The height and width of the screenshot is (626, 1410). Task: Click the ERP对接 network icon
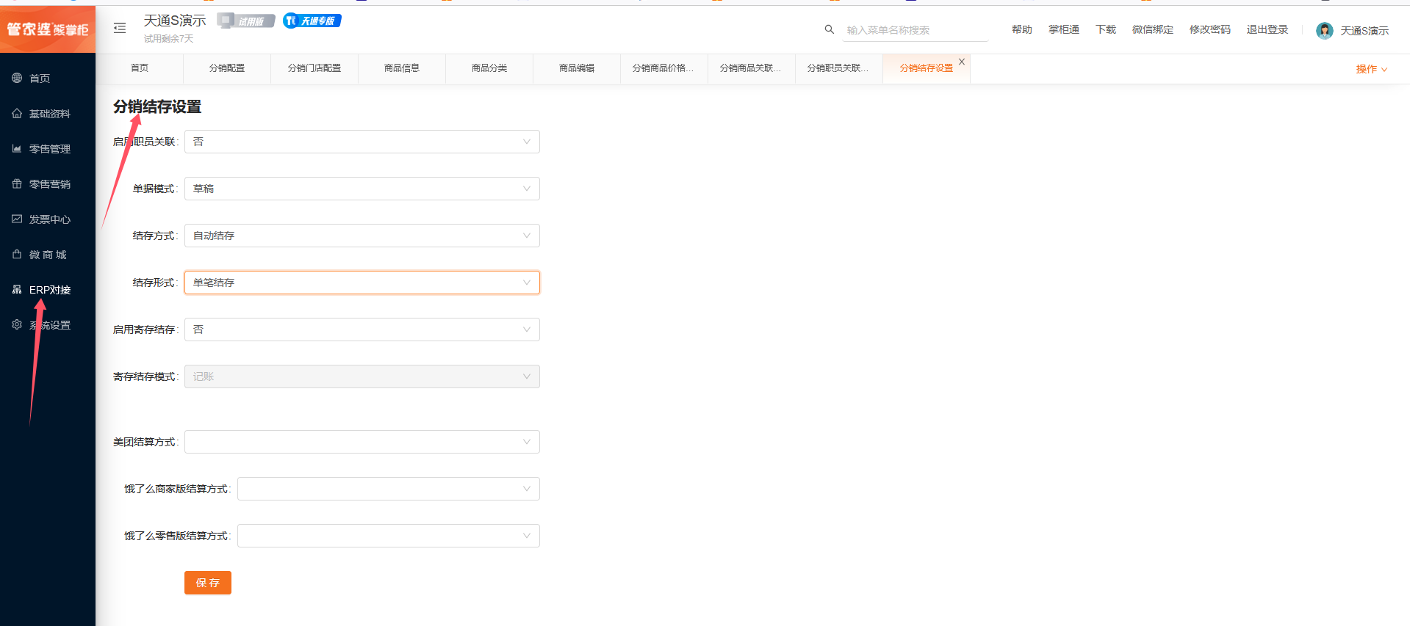coord(17,289)
